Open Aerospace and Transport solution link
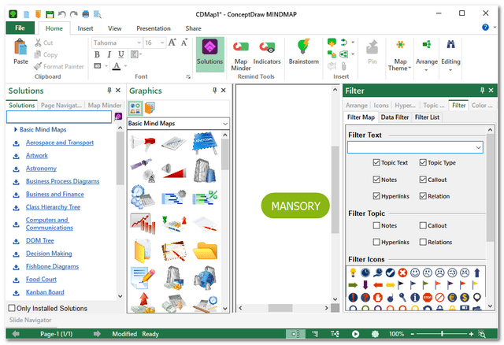The height and width of the screenshot is (345, 504). pos(60,143)
